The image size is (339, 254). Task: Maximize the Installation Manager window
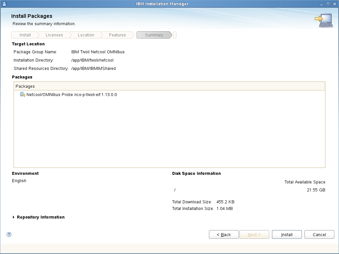[328, 4]
